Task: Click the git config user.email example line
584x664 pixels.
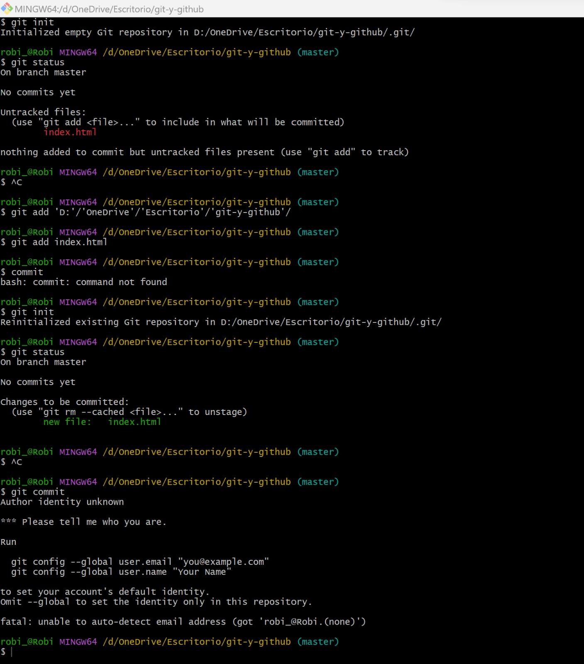Action: [x=140, y=562]
